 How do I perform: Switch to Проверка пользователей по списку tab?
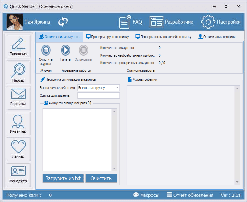pyautogui.click(x=163, y=37)
